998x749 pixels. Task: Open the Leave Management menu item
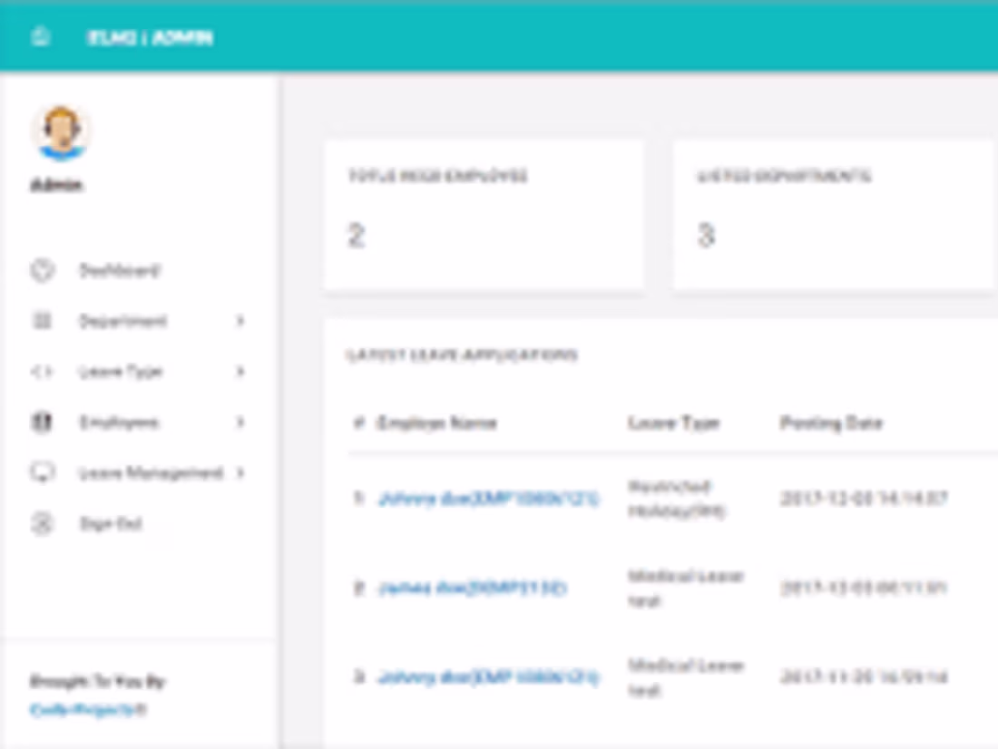(151, 472)
